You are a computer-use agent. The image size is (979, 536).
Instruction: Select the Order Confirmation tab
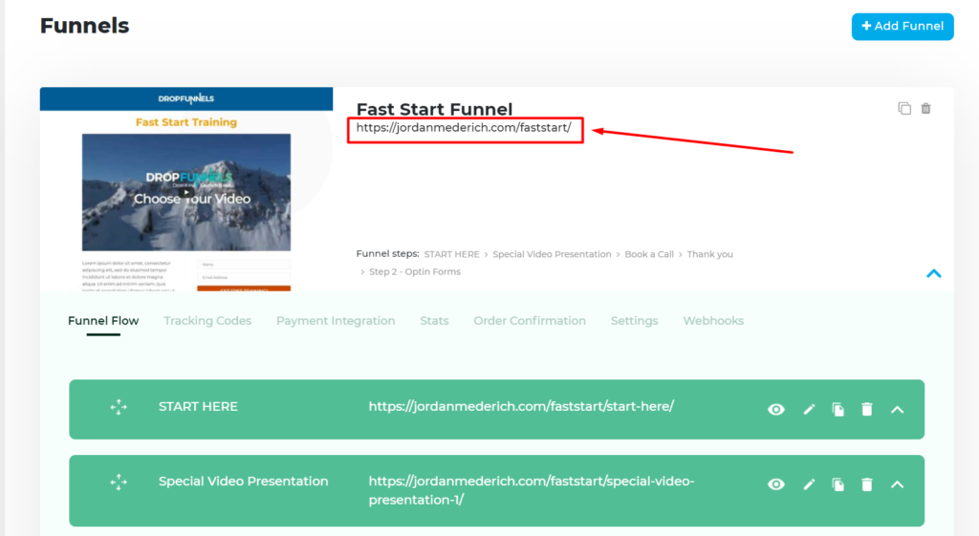(x=530, y=321)
